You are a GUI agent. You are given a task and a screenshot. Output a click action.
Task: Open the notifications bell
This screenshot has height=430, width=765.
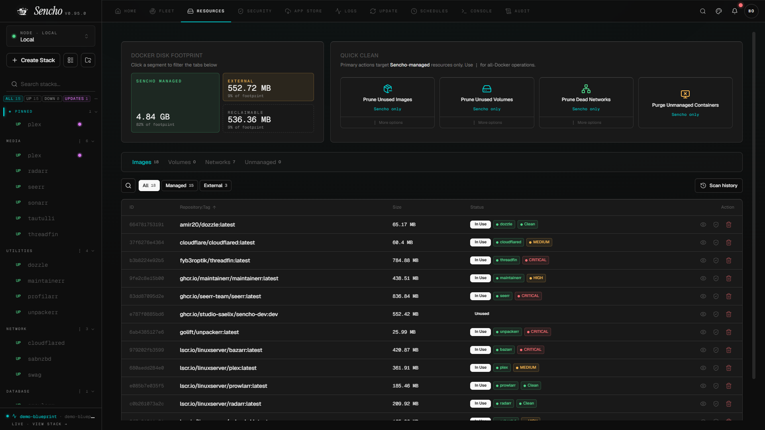735,11
